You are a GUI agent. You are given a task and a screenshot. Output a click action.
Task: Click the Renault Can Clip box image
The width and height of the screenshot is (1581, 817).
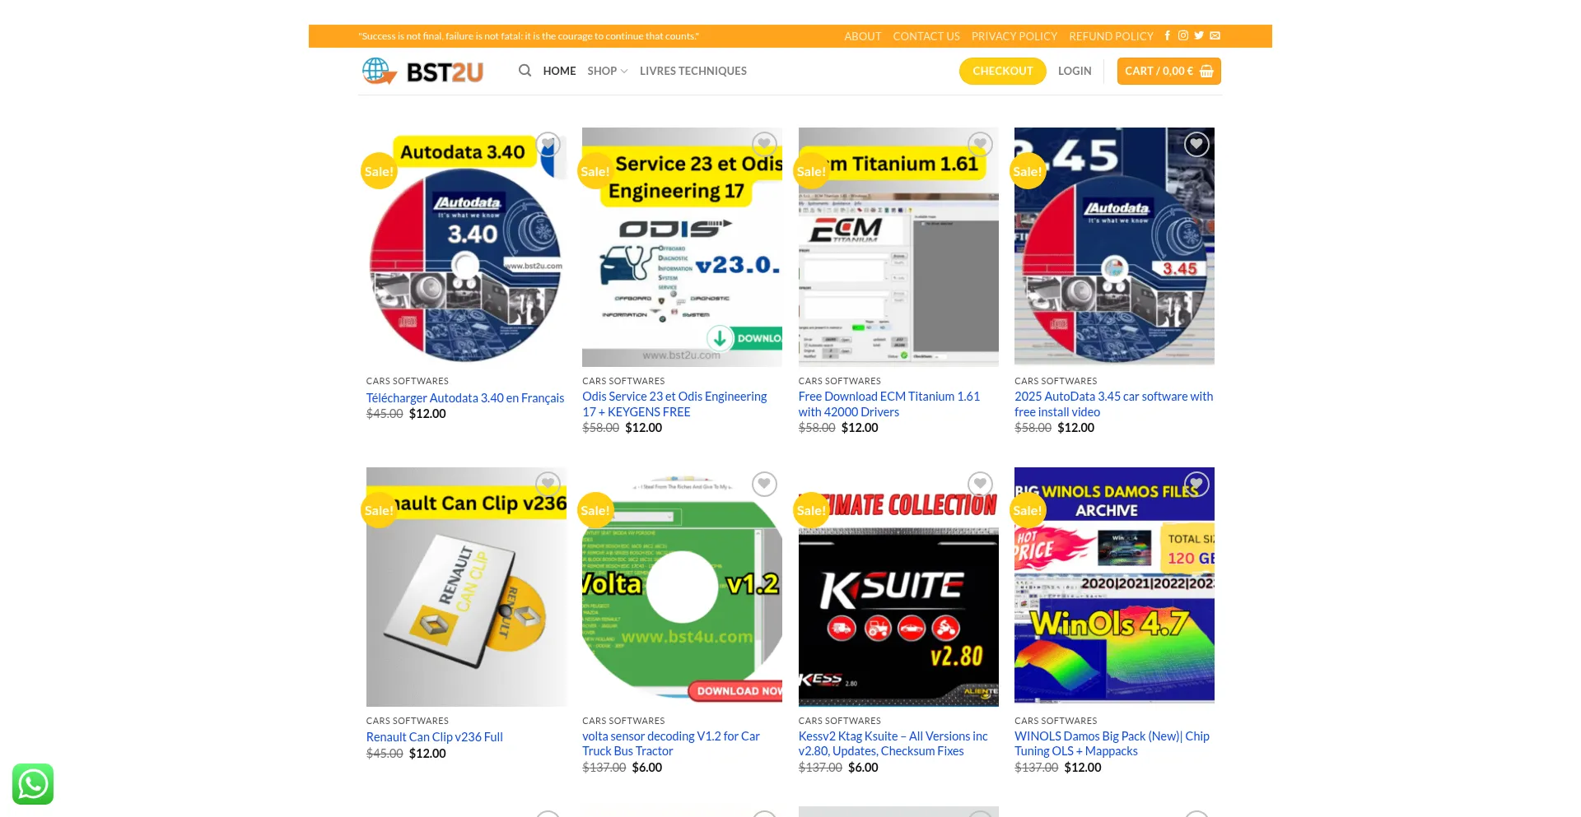pos(466,587)
